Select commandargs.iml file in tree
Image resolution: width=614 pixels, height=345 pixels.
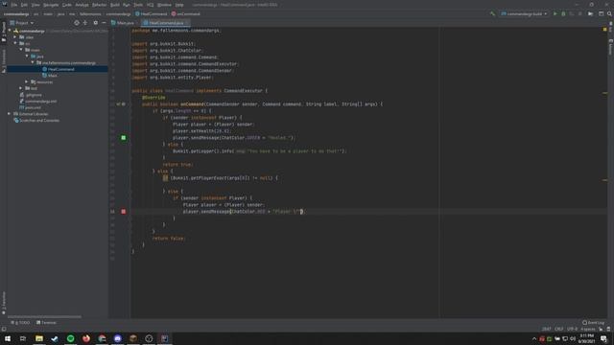coord(38,101)
